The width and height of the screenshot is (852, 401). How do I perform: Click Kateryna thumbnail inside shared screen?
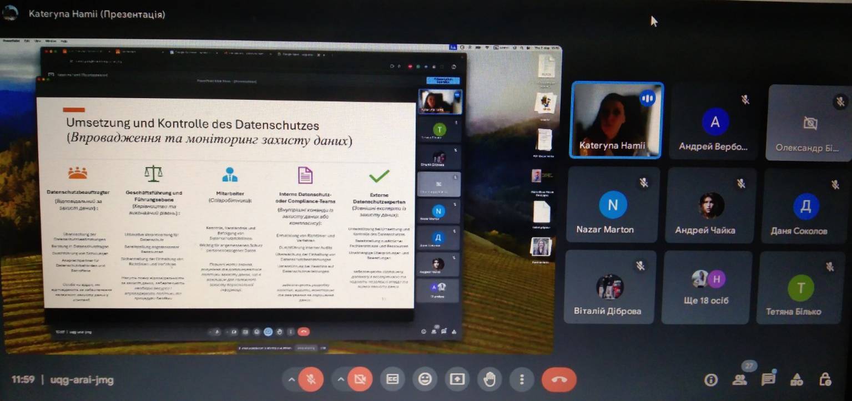click(440, 101)
